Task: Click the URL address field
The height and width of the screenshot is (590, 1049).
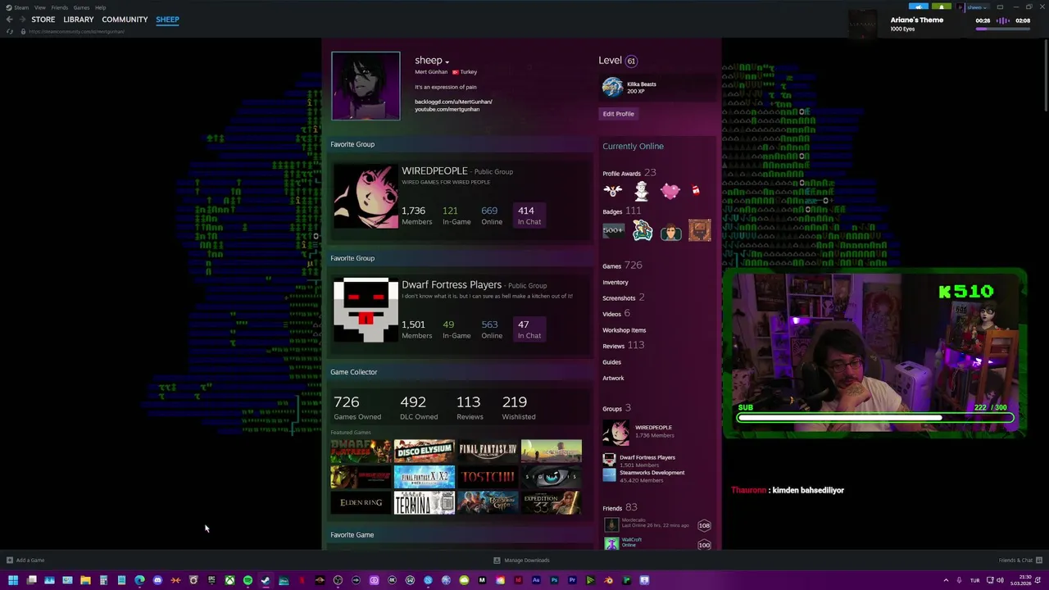Action: click(78, 31)
